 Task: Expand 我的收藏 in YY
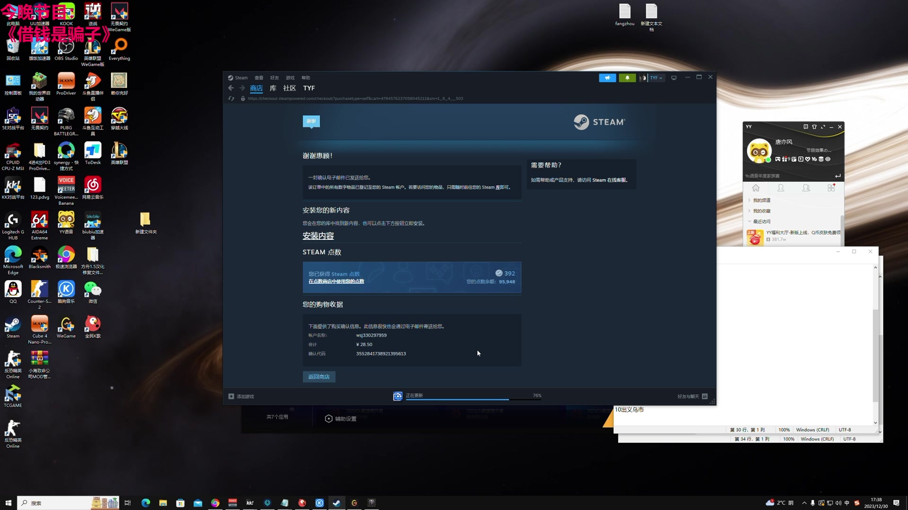761,211
